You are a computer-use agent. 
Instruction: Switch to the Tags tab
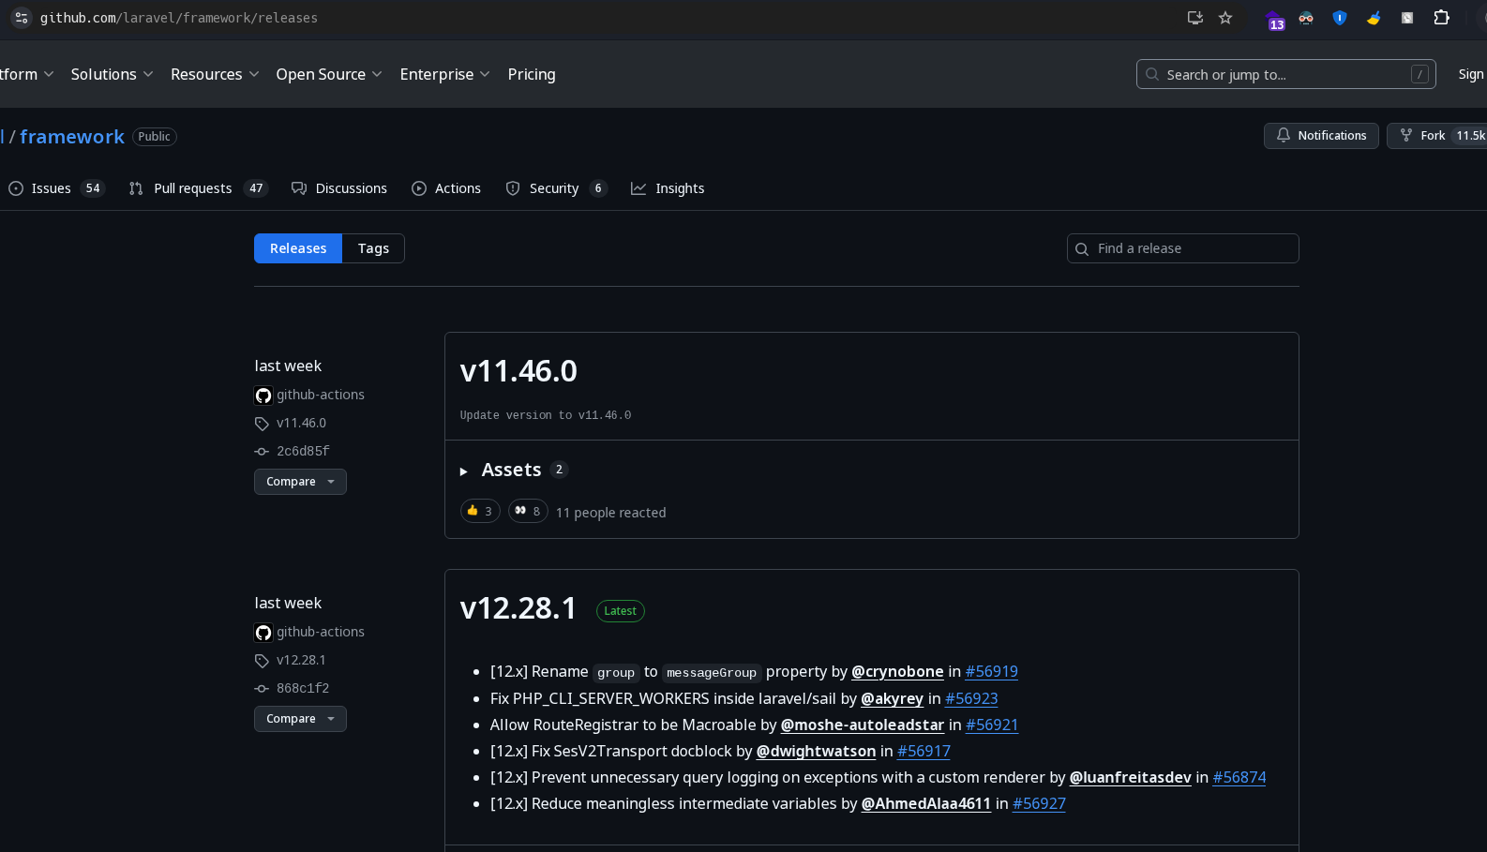pos(373,248)
